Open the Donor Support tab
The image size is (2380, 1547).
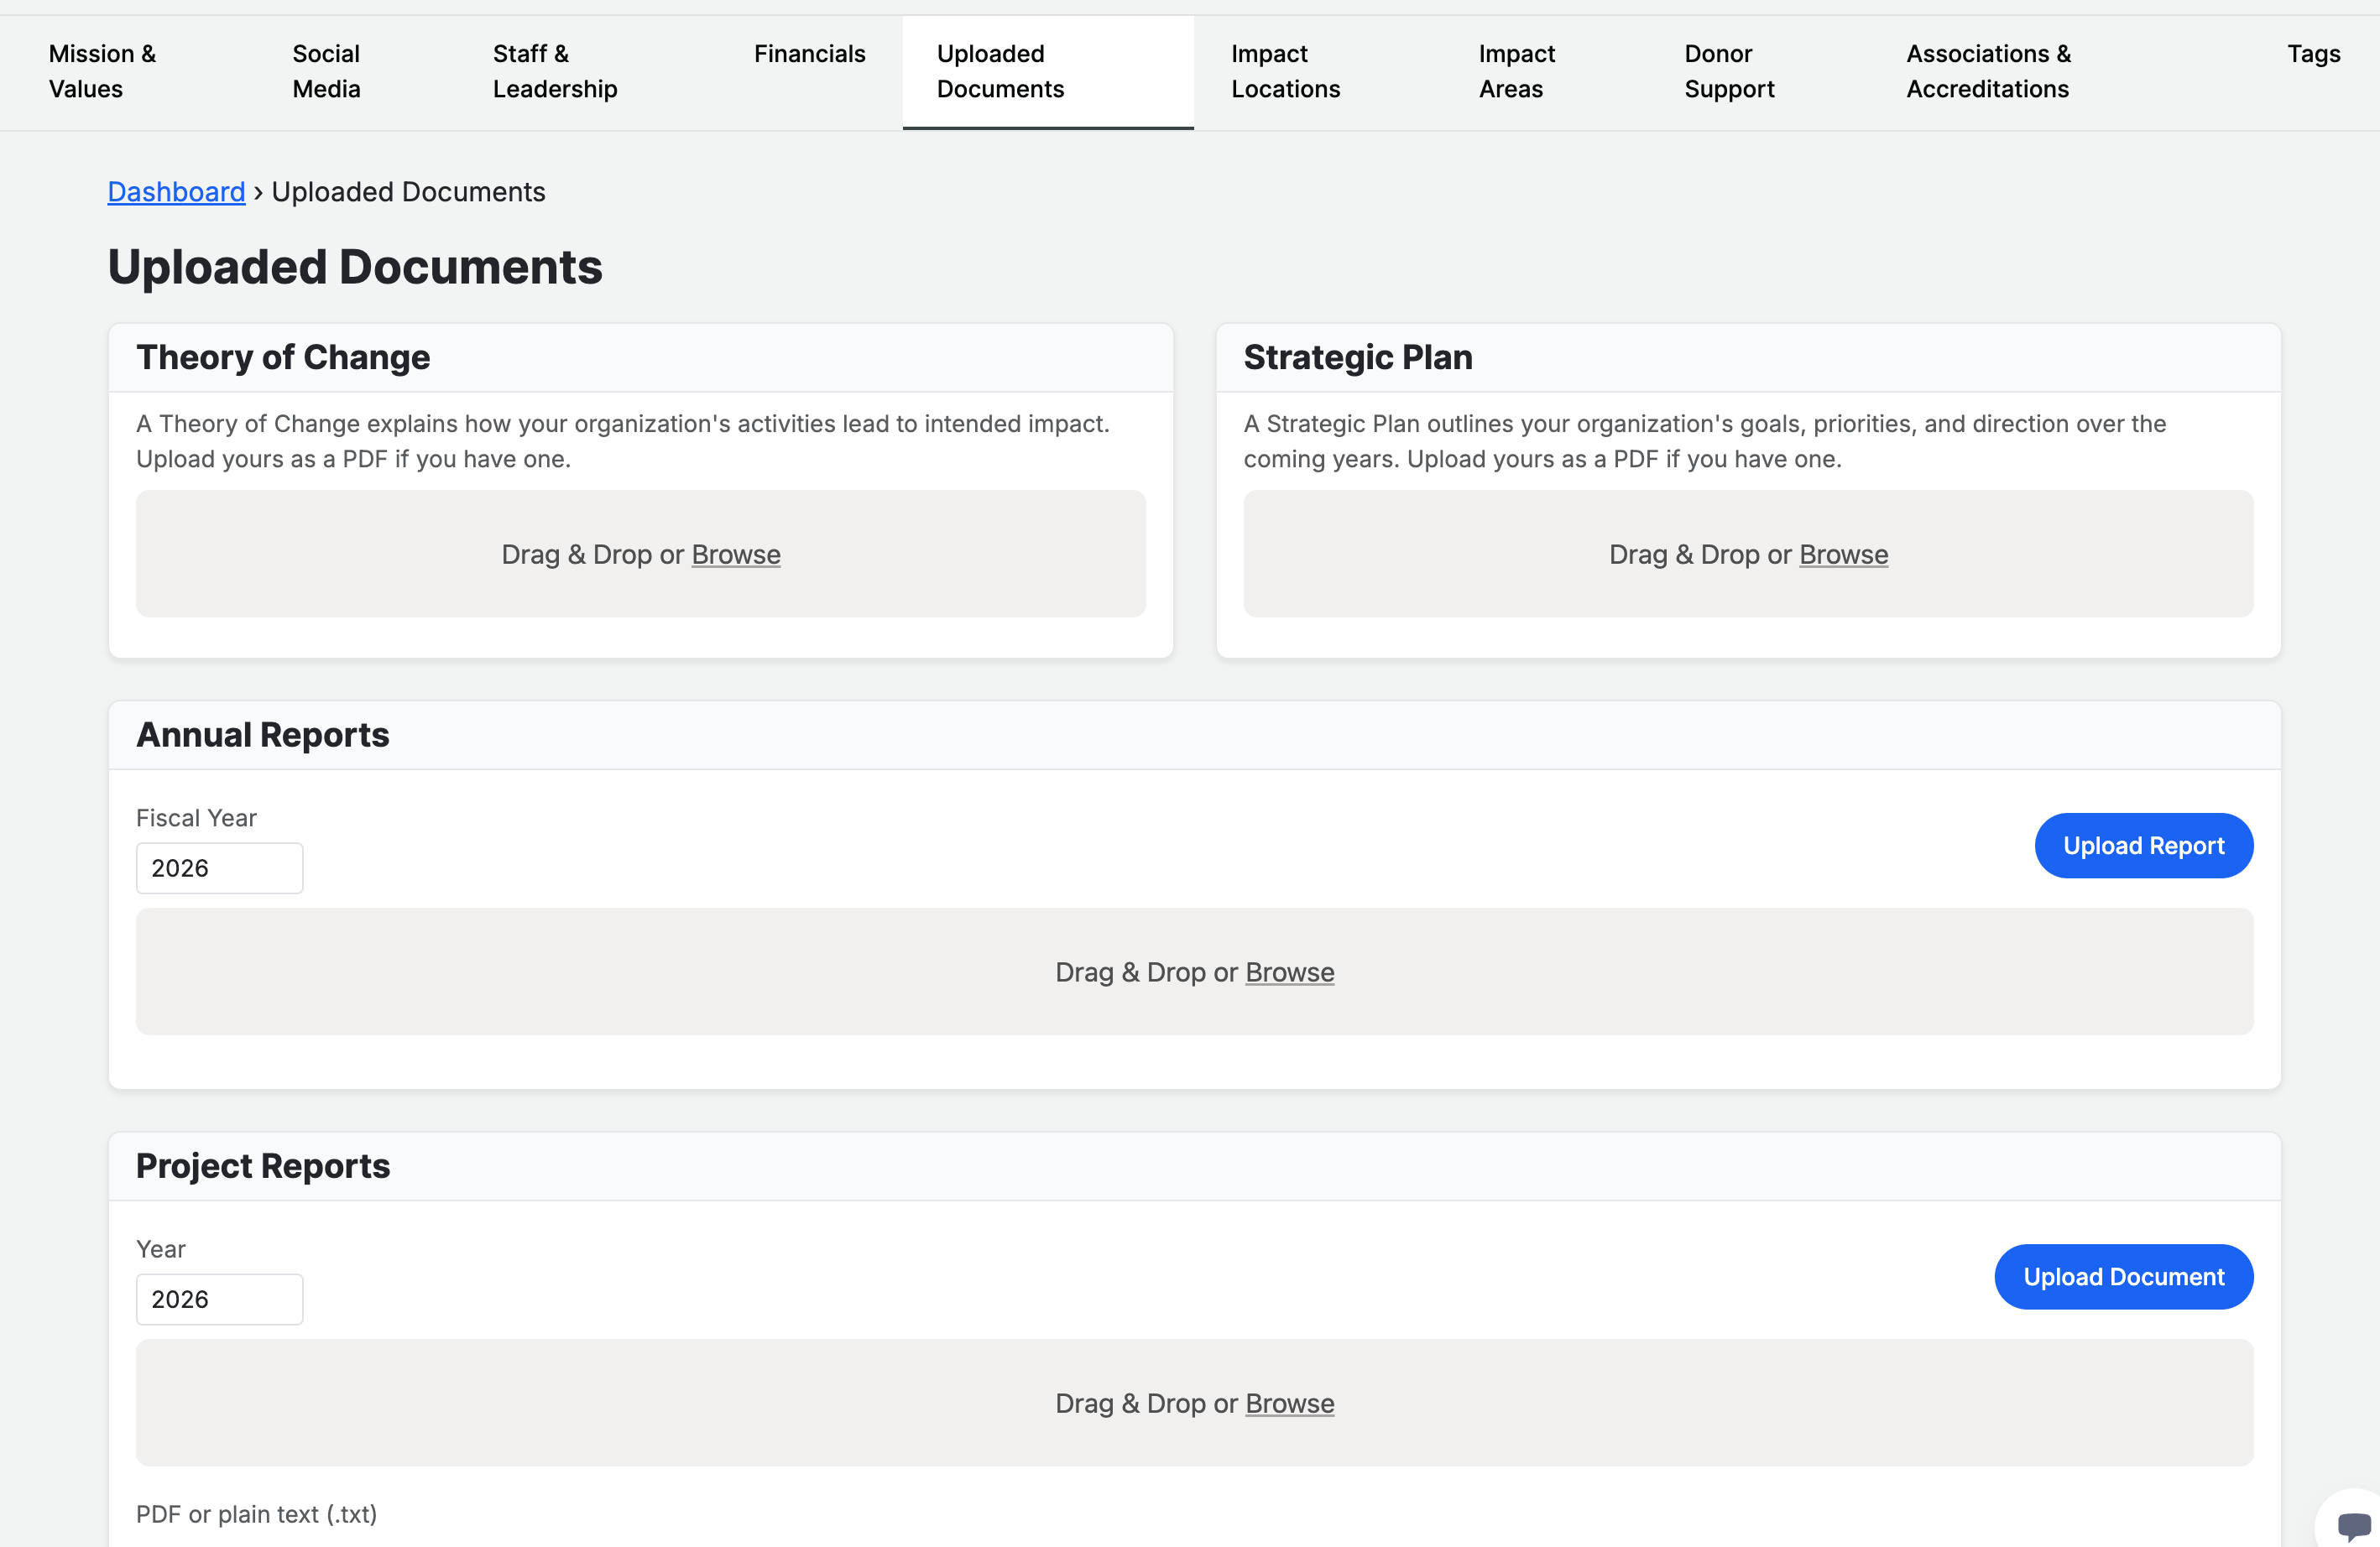point(1728,71)
